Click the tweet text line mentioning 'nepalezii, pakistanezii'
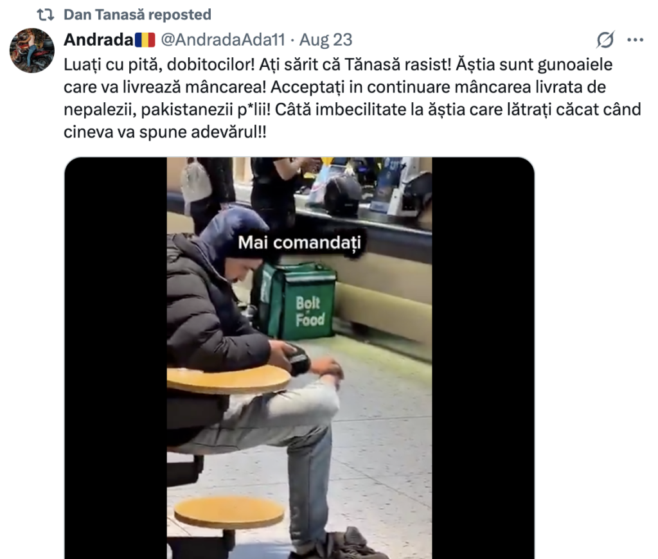Screen dimensions: 658x559 352,109
